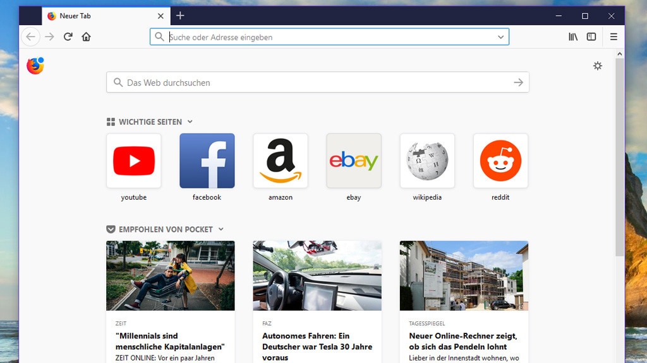Image resolution: width=647 pixels, height=363 pixels.
Task: Click the Reload page icon
Action: pos(68,37)
